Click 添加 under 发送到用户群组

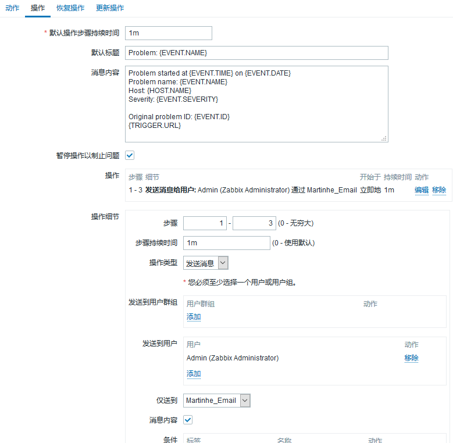[194, 317]
